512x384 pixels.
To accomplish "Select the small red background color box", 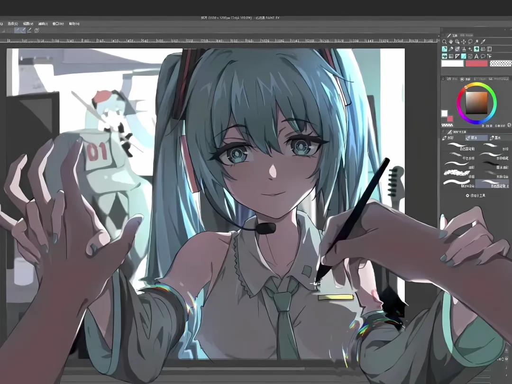I will (x=450, y=119).
